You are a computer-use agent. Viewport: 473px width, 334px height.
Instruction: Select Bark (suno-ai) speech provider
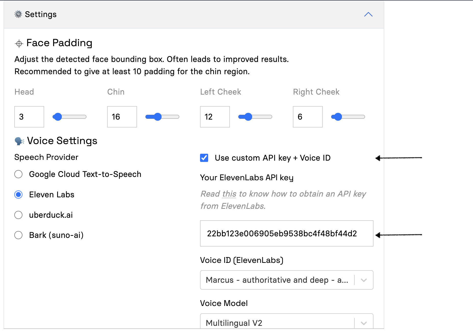[18, 235]
